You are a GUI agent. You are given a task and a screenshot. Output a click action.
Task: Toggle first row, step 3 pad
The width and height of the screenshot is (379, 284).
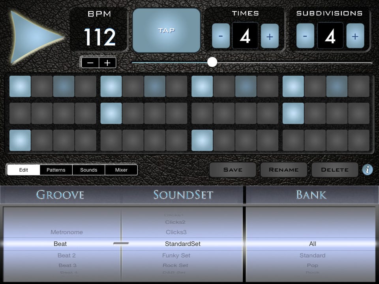(64, 86)
